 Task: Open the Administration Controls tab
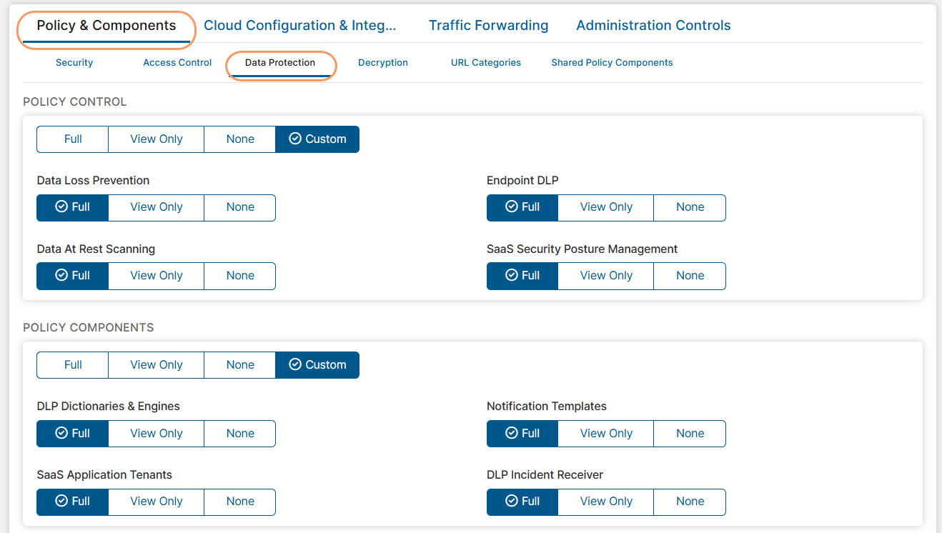653,26
